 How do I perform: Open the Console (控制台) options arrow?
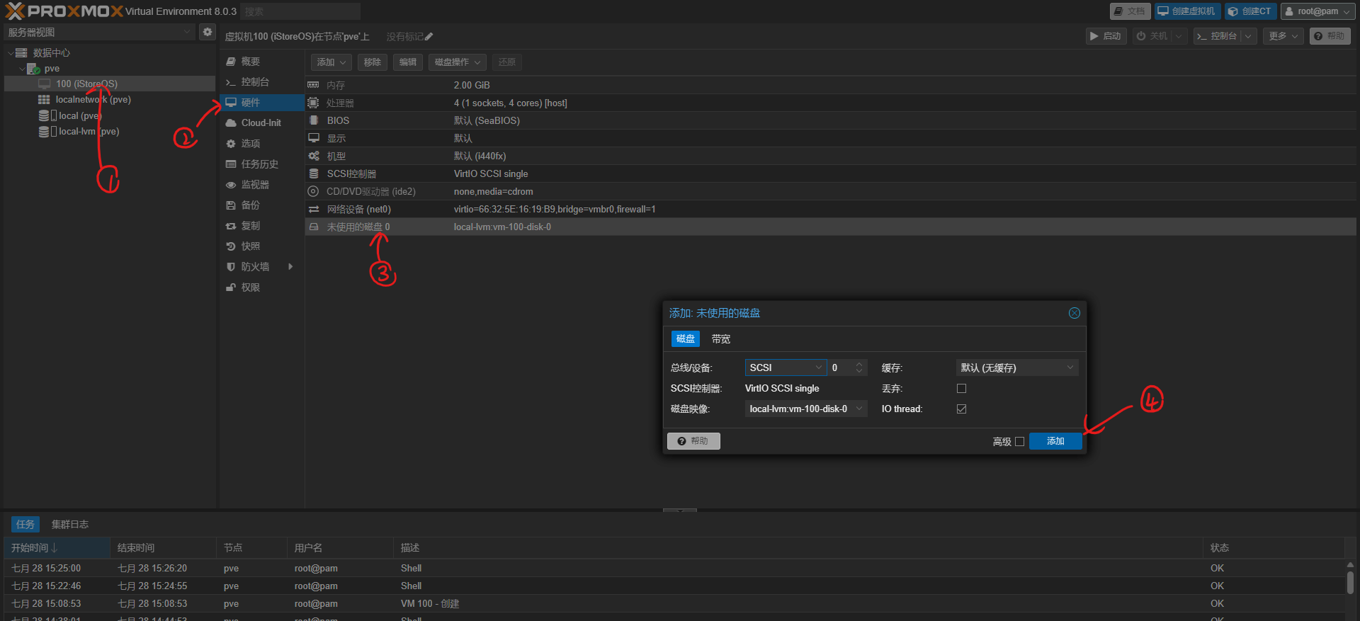pyautogui.click(x=1248, y=36)
